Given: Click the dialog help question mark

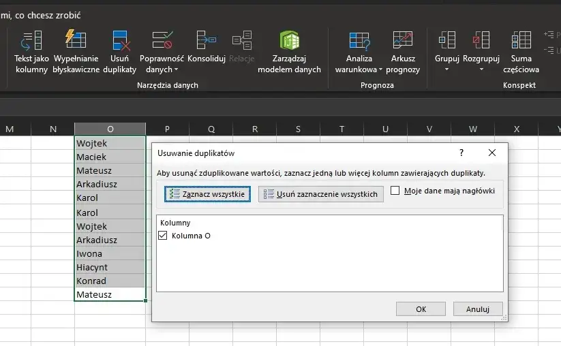Looking at the screenshot, I should tap(461, 153).
